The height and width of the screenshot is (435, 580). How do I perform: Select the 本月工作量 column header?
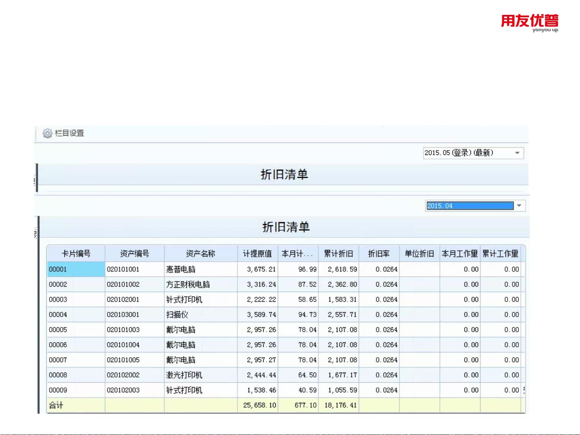(x=460, y=254)
